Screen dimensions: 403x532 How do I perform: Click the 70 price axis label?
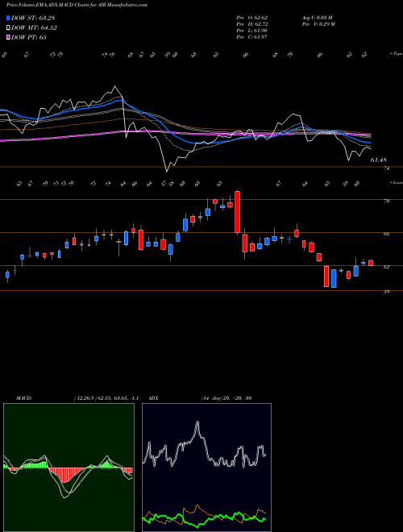click(x=386, y=201)
